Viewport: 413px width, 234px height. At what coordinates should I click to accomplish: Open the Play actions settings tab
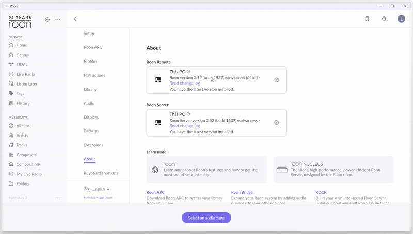(94, 75)
